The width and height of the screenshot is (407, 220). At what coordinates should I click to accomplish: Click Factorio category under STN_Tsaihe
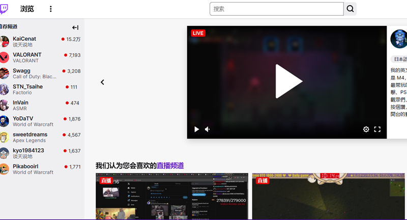click(x=22, y=93)
